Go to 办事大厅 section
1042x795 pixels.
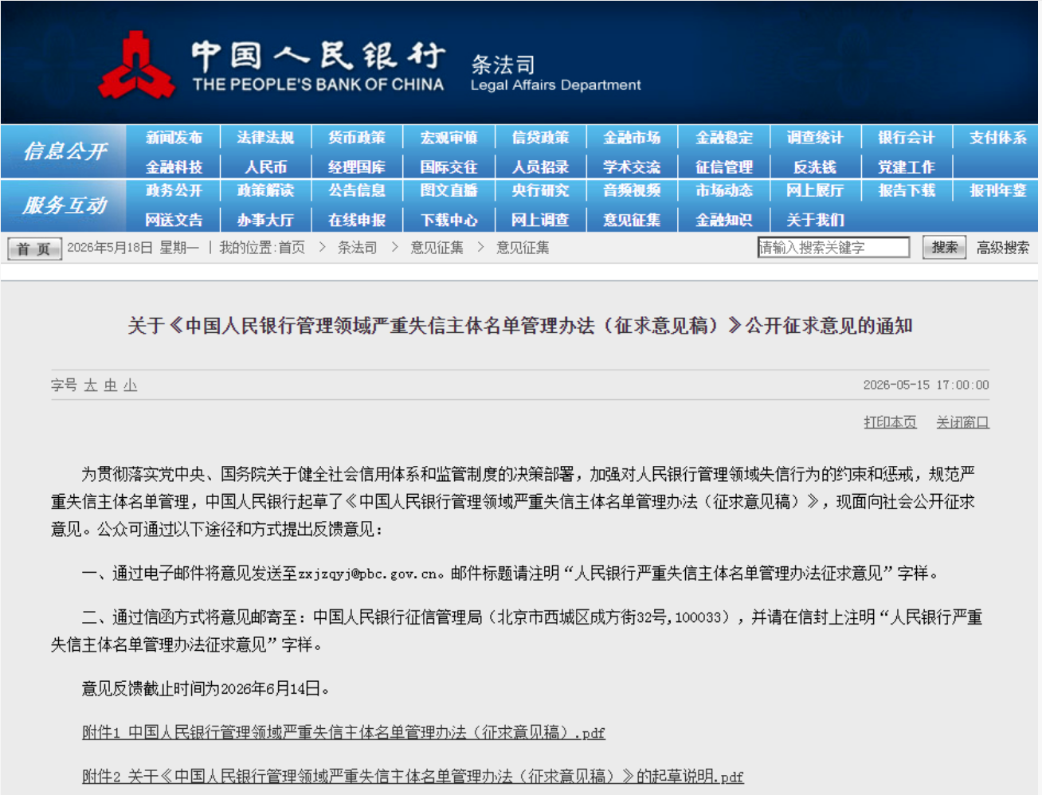point(265,220)
